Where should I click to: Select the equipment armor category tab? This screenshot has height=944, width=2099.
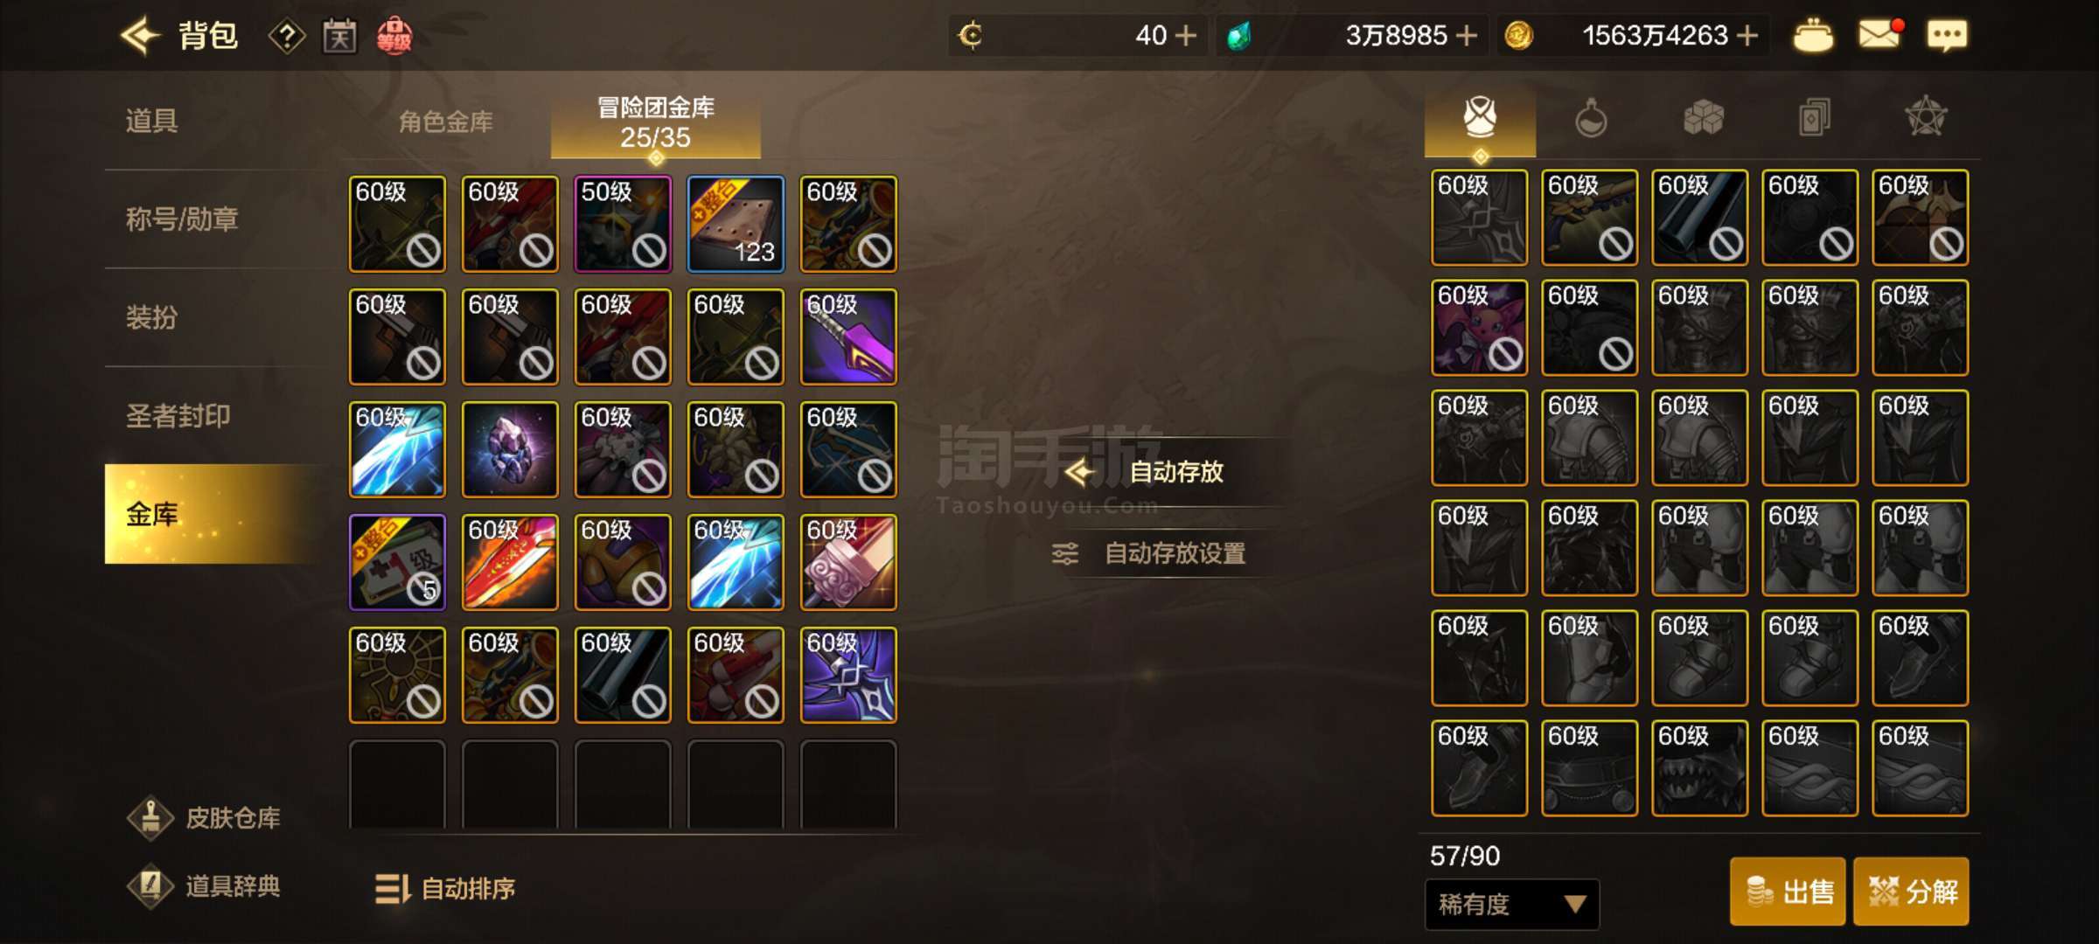click(1480, 119)
